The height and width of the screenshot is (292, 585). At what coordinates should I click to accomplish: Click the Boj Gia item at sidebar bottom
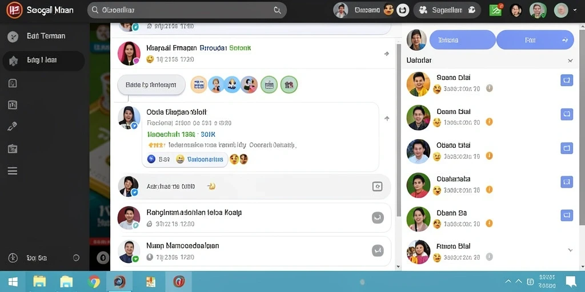[x=37, y=258]
